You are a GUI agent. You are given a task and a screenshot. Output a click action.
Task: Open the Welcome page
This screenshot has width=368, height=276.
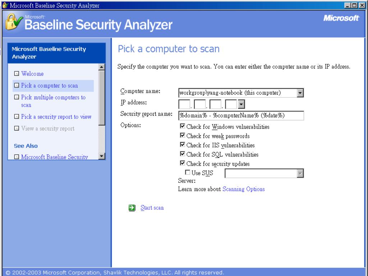(x=32, y=74)
